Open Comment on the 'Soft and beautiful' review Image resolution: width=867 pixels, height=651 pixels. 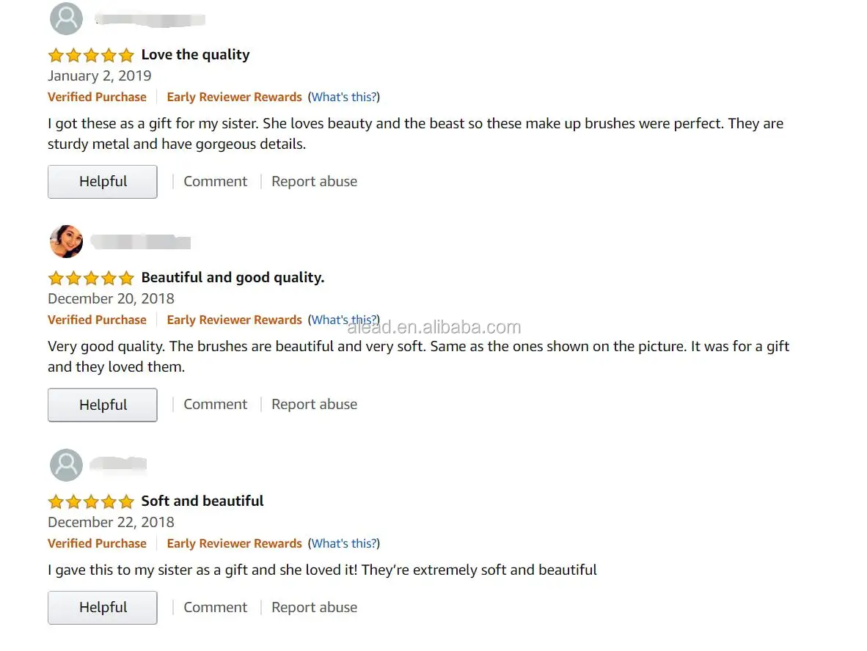(x=215, y=607)
